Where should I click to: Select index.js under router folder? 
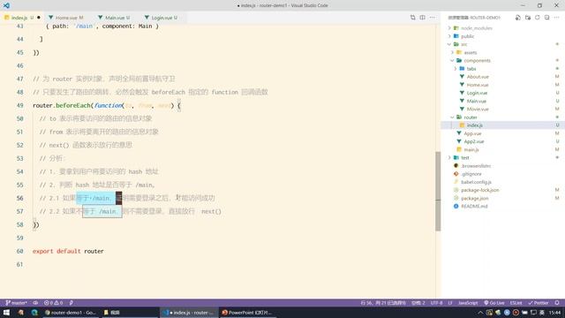(474, 125)
